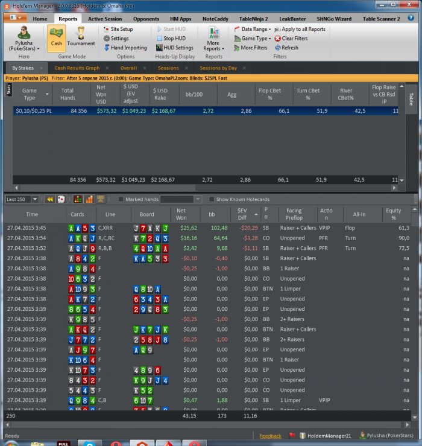This screenshot has height=446, width=422.
Task: Open the application menu button dropdown
Action: pos(15,18)
